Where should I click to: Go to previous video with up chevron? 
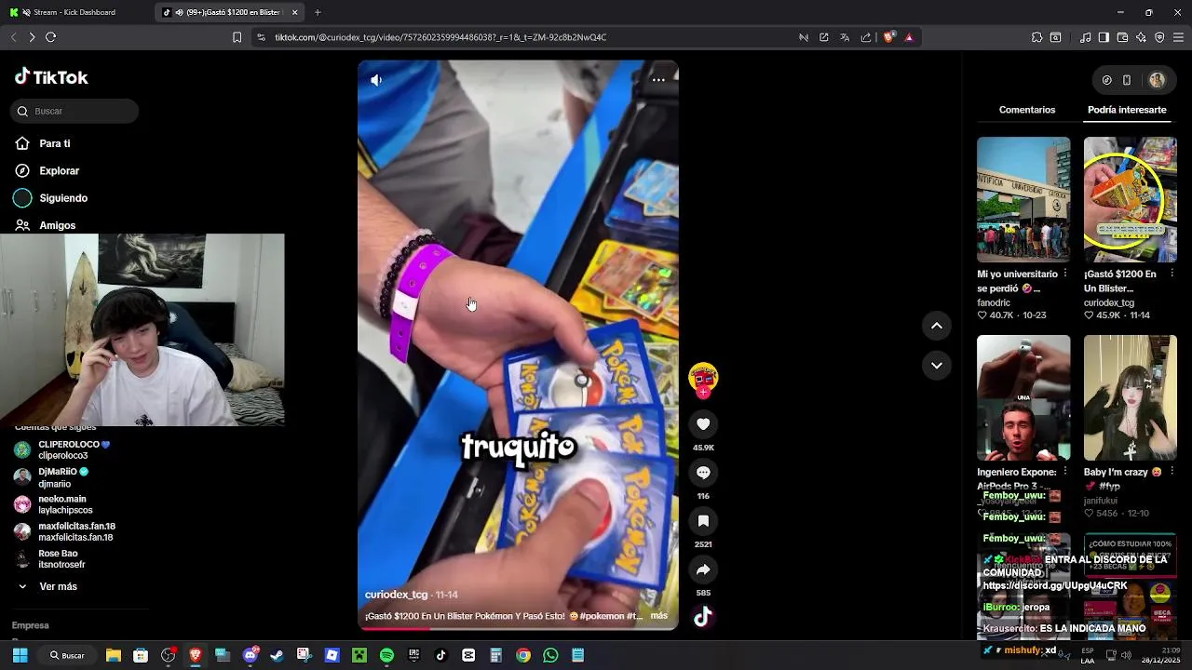click(x=937, y=326)
